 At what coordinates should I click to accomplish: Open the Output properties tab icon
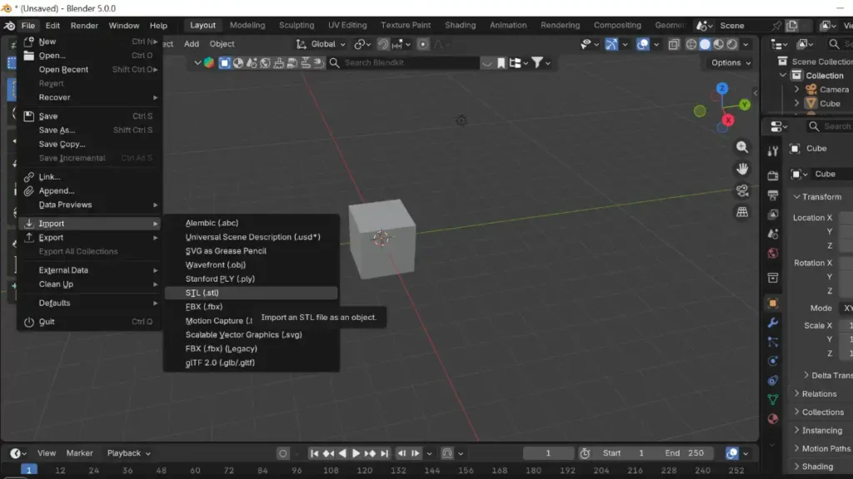point(772,195)
